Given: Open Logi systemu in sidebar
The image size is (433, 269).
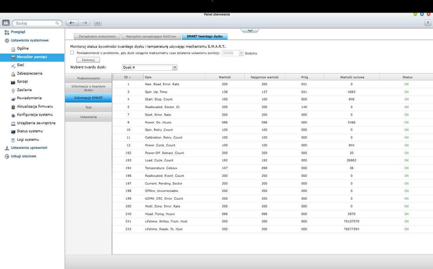Looking at the screenshot, I should (28, 140).
